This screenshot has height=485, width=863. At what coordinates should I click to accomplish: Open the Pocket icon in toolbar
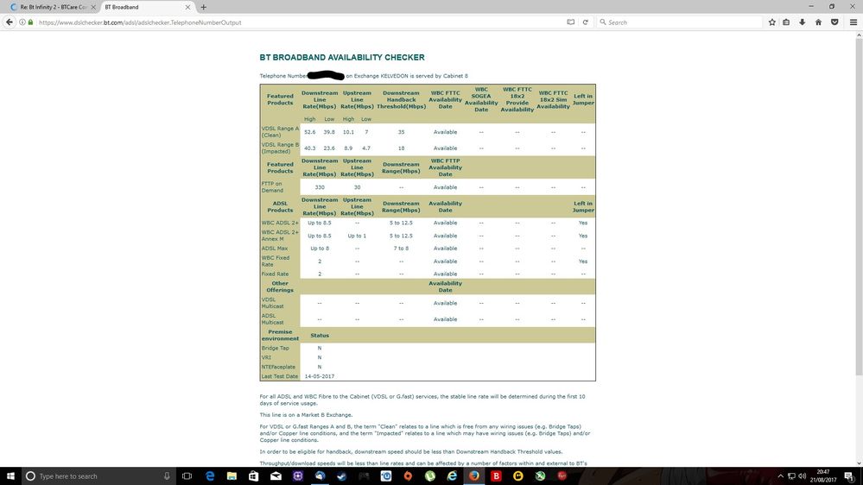click(835, 22)
